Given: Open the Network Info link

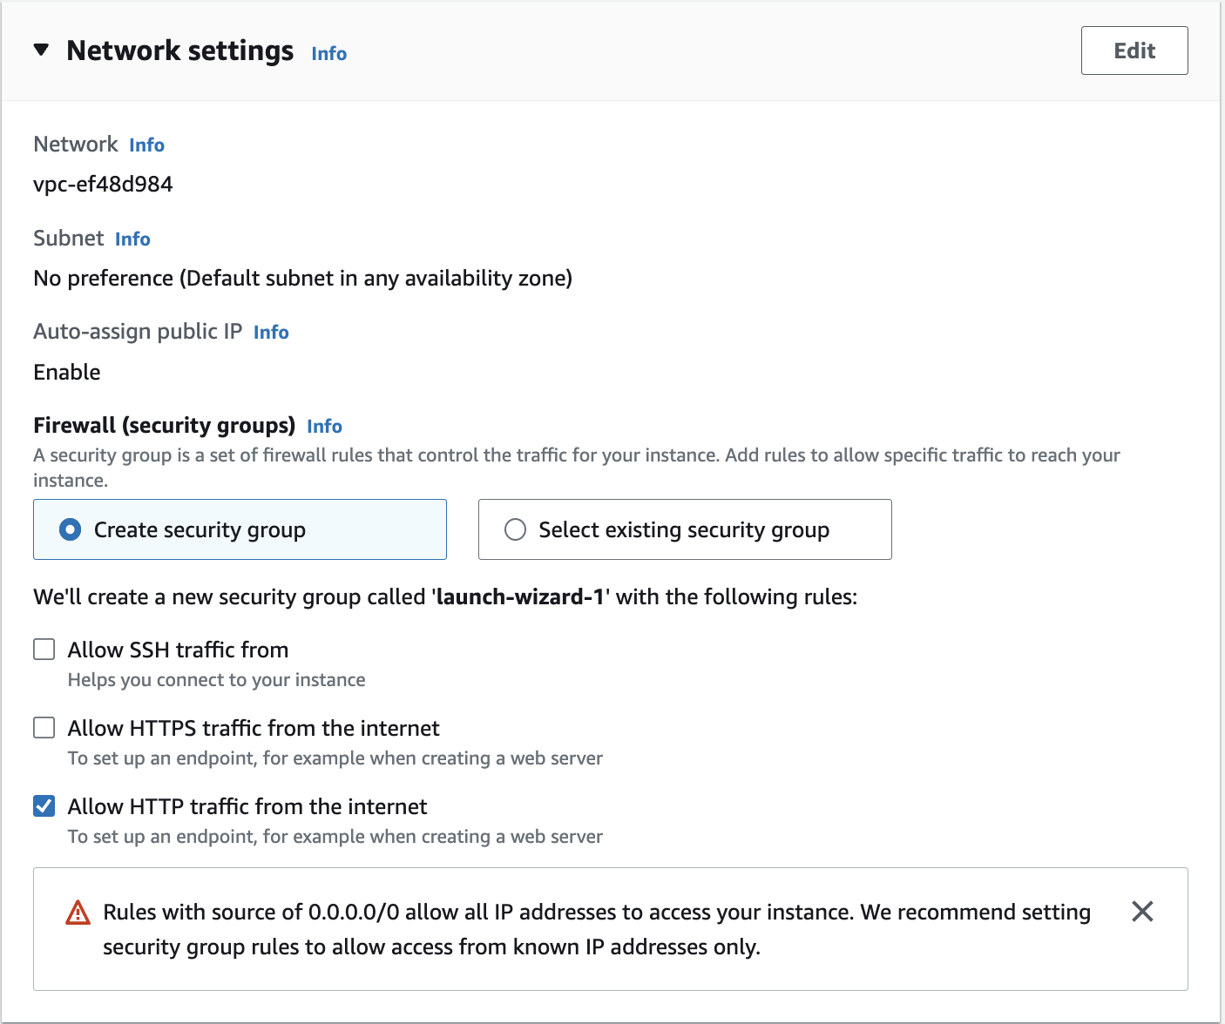Looking at the screenshot, I should (x=146, y=145).
